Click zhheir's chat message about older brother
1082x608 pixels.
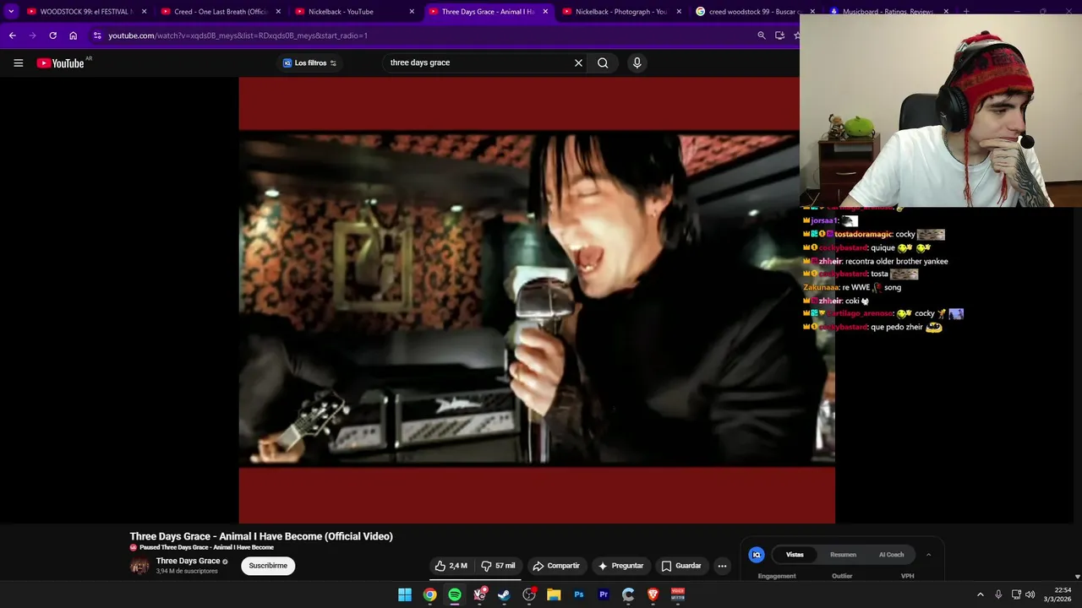(876, 261)
